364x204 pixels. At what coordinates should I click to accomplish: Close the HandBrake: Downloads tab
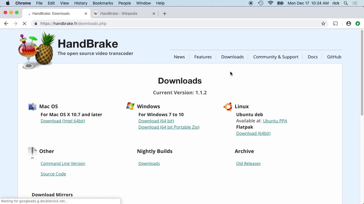pos(86,14)
